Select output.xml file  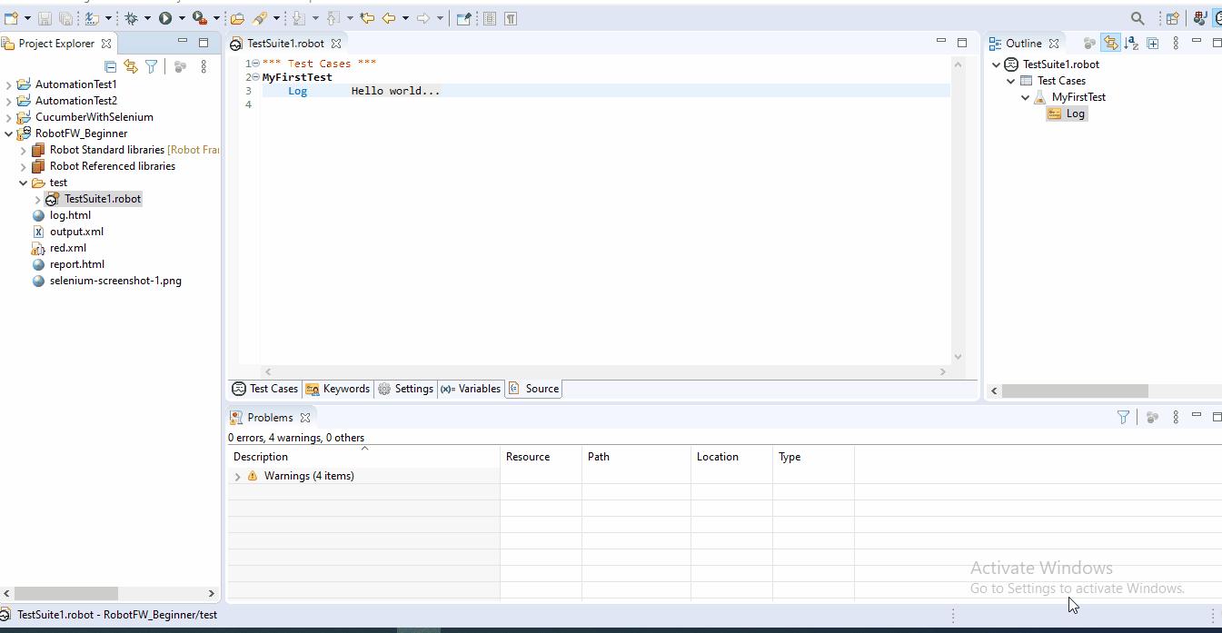click(76, 232)
